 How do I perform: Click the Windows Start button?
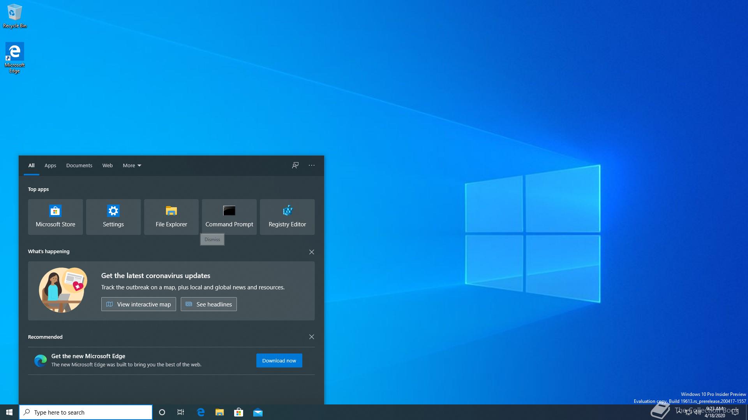[9, 412]
